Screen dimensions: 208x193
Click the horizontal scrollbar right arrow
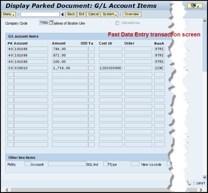pyautogui.click(x=201, y=190)
